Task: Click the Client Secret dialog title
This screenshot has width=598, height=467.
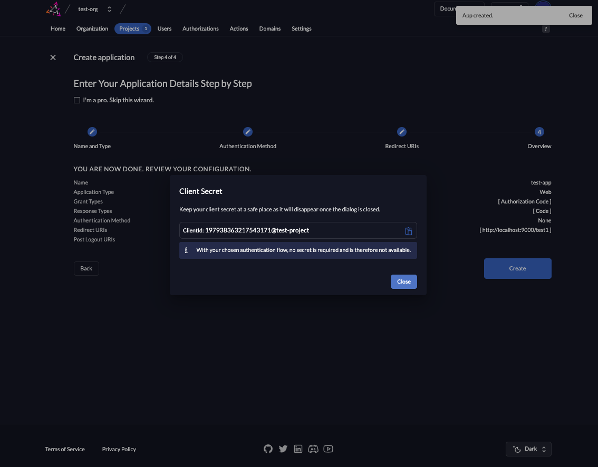Action: [x=200, y=191]
